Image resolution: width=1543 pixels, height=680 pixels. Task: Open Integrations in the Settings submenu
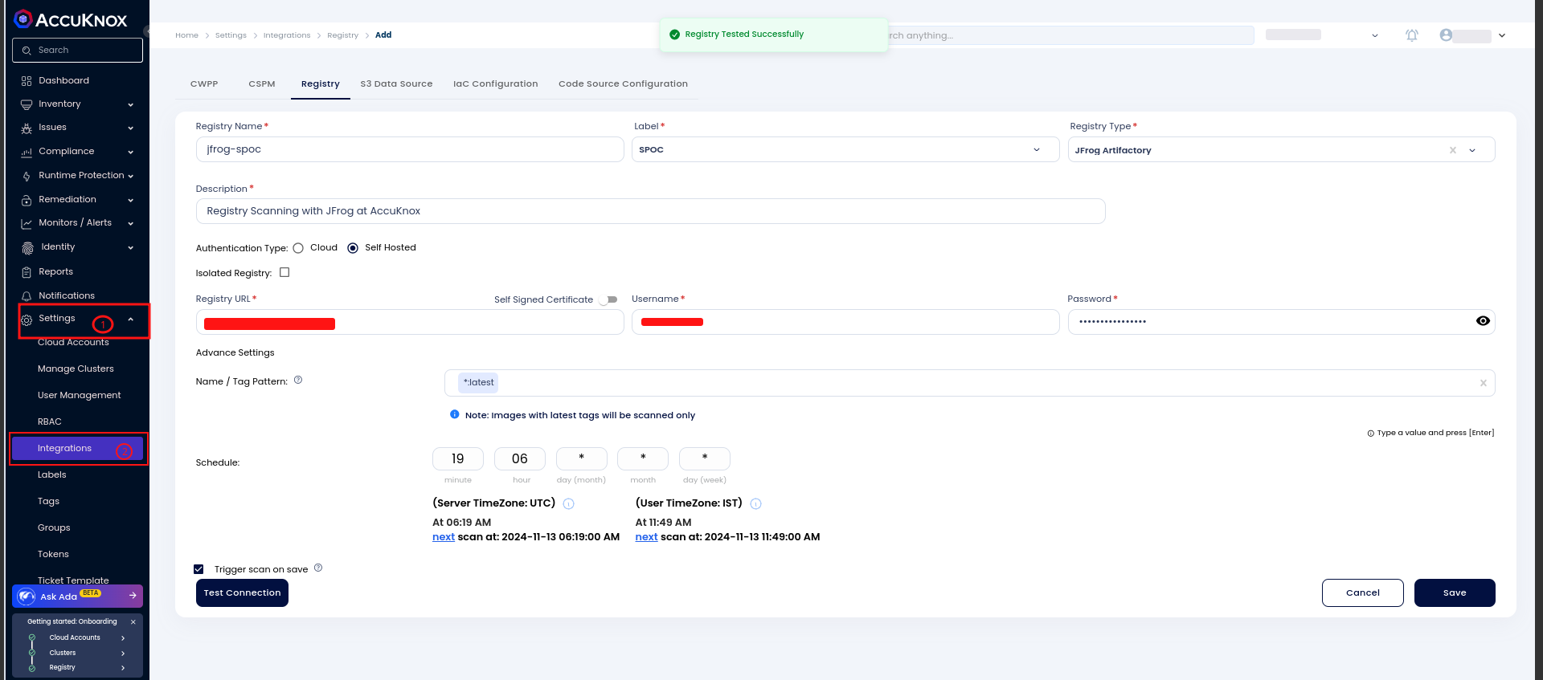pyautogui.click(x=78, y=448)
